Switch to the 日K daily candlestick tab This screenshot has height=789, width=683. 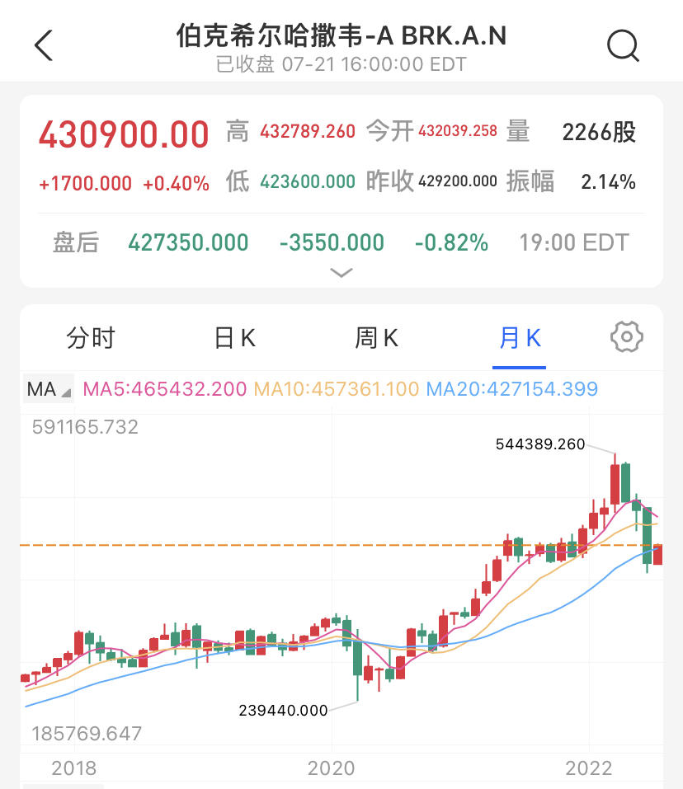click(233, 337)
